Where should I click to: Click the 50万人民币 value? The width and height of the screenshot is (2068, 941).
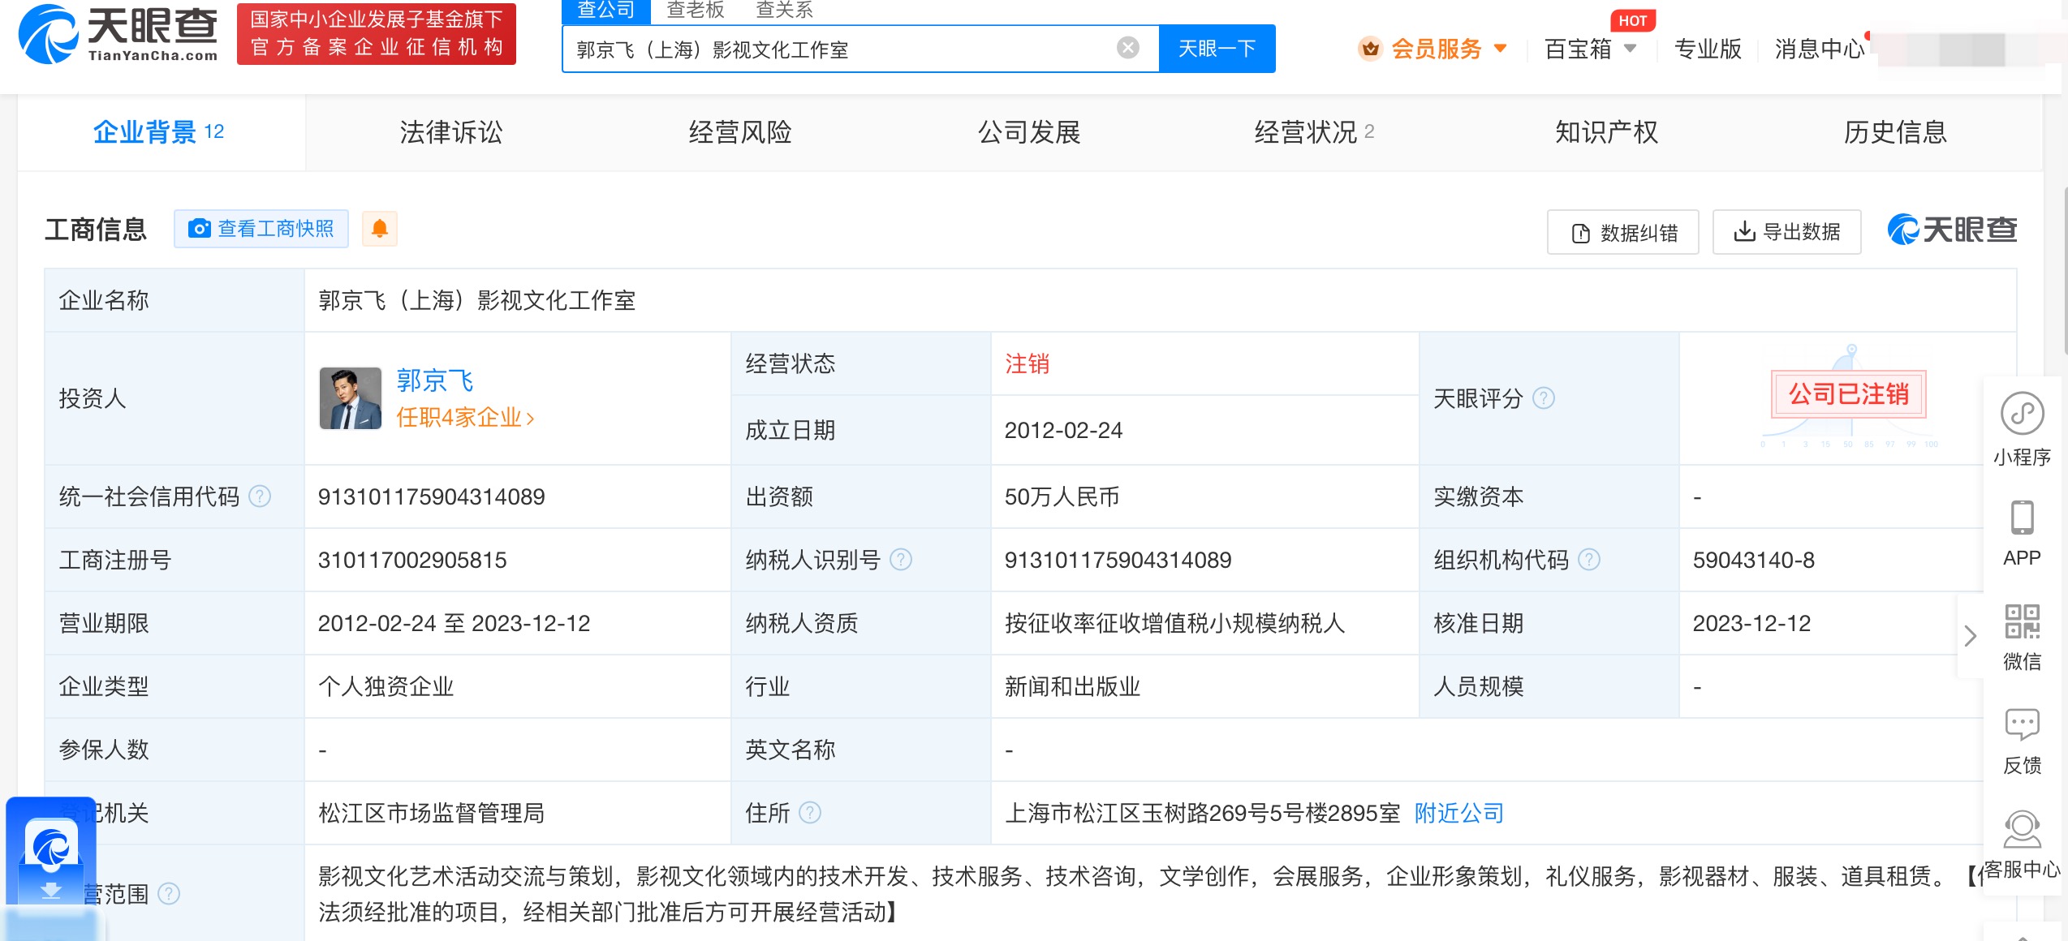[1062, 496]
